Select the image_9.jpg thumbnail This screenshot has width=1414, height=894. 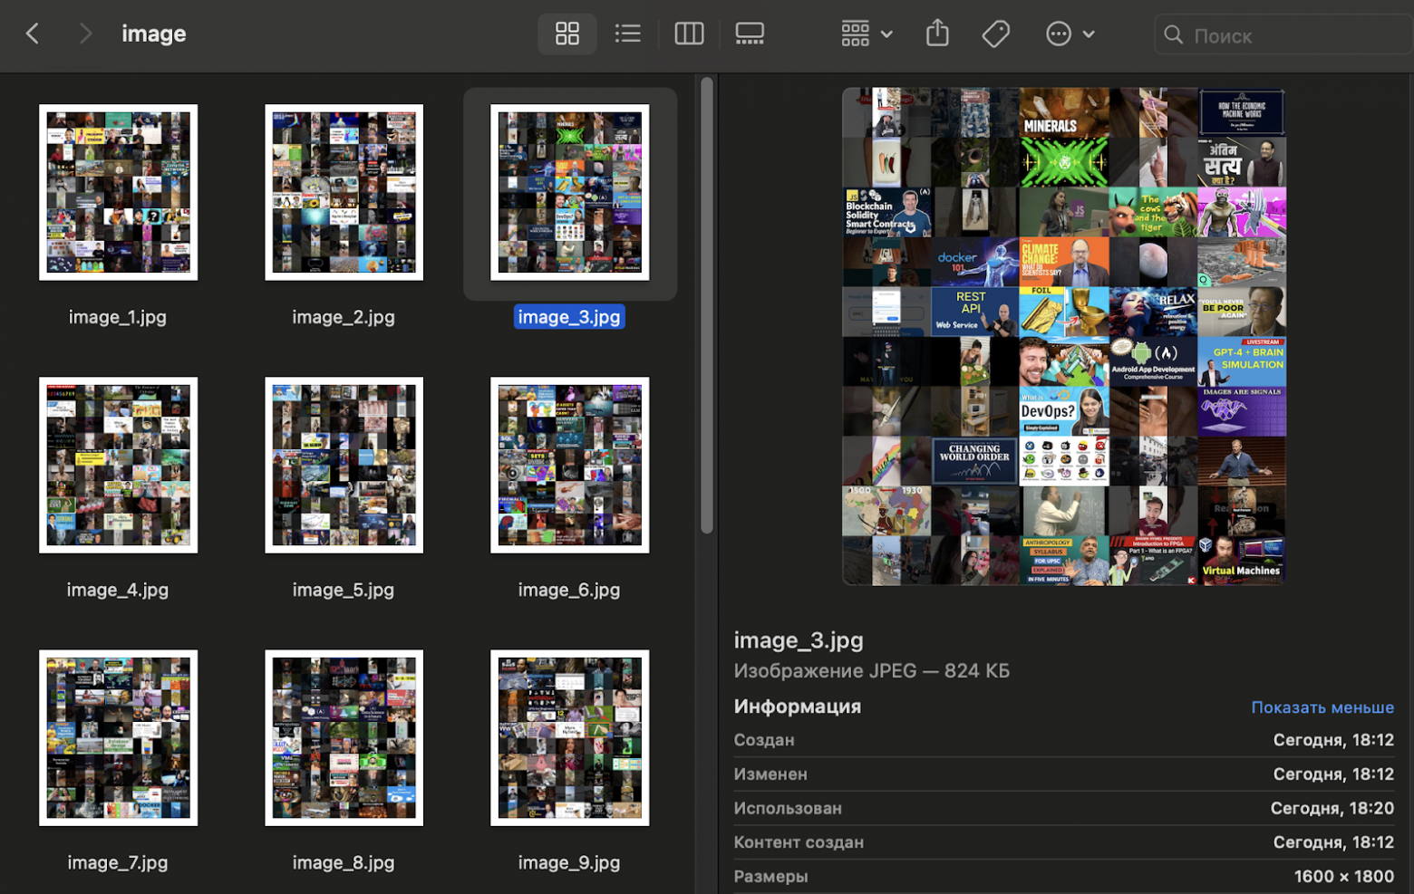click(x=569, y=737)
